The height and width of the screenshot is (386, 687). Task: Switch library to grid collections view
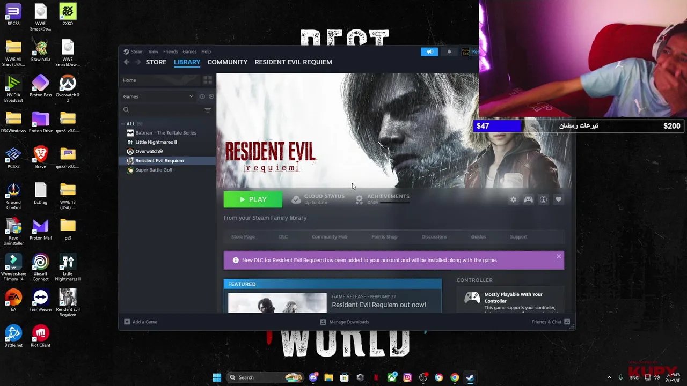coord(208,80)
